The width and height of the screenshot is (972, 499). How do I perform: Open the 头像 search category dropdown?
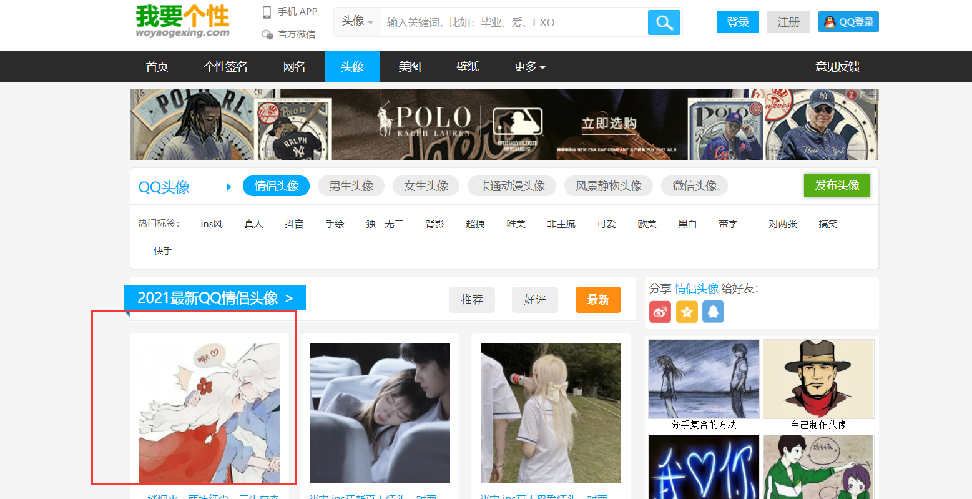357,22
